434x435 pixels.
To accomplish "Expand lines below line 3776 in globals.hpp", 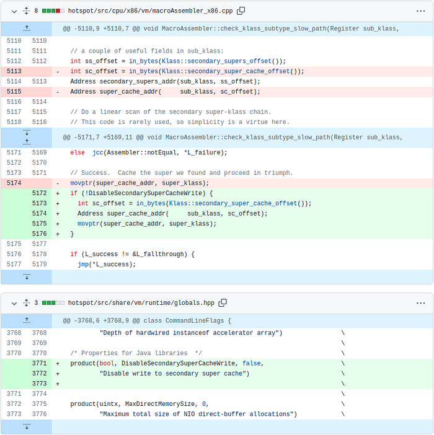I will coord(27,427).
